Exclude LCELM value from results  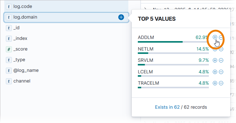(x=221, y=72)
